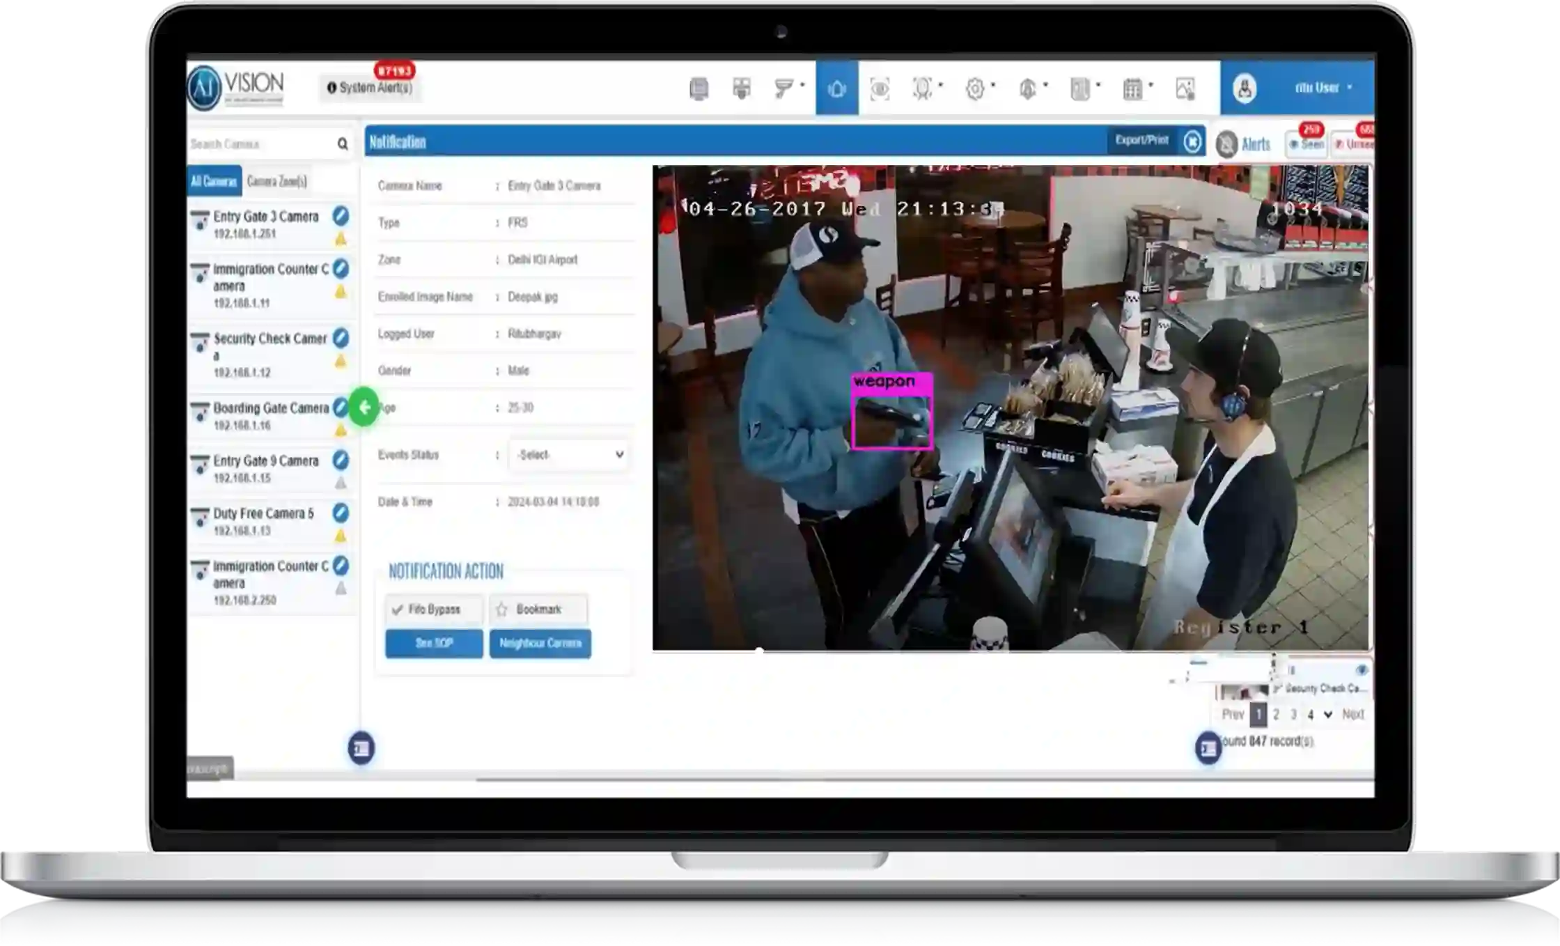Viewport: 1560px width, 946px height.
Task: Click in the Search Camera field
Action: click(258, 144)
